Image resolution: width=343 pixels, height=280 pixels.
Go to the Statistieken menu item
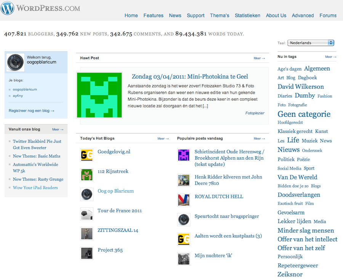[247, 16]
